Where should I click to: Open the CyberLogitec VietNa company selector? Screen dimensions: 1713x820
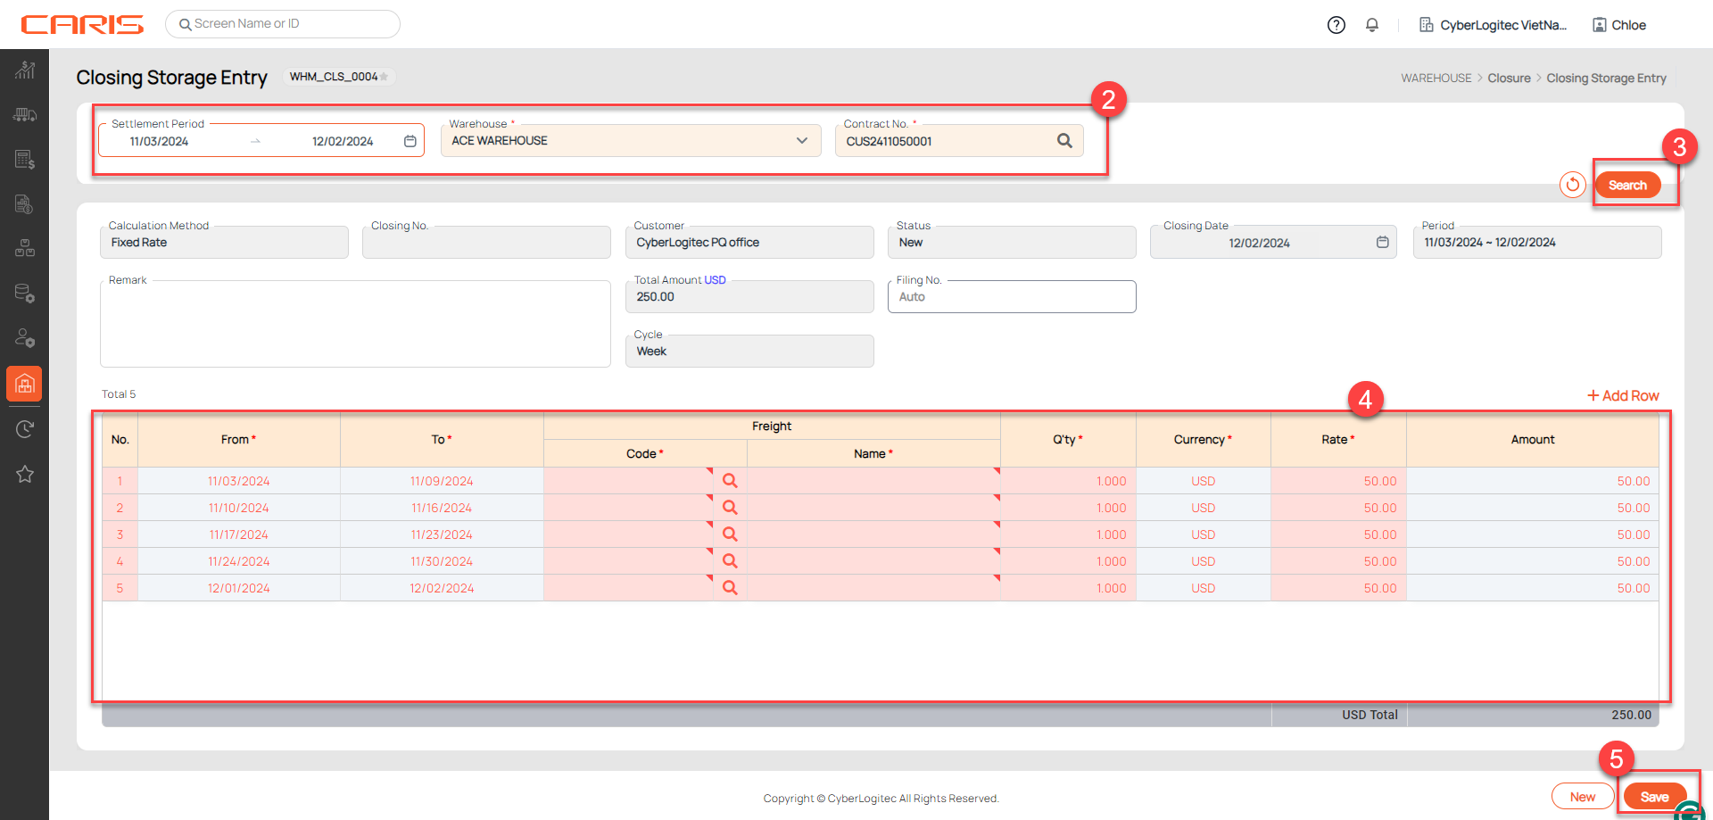click(x=1493, y=25)
